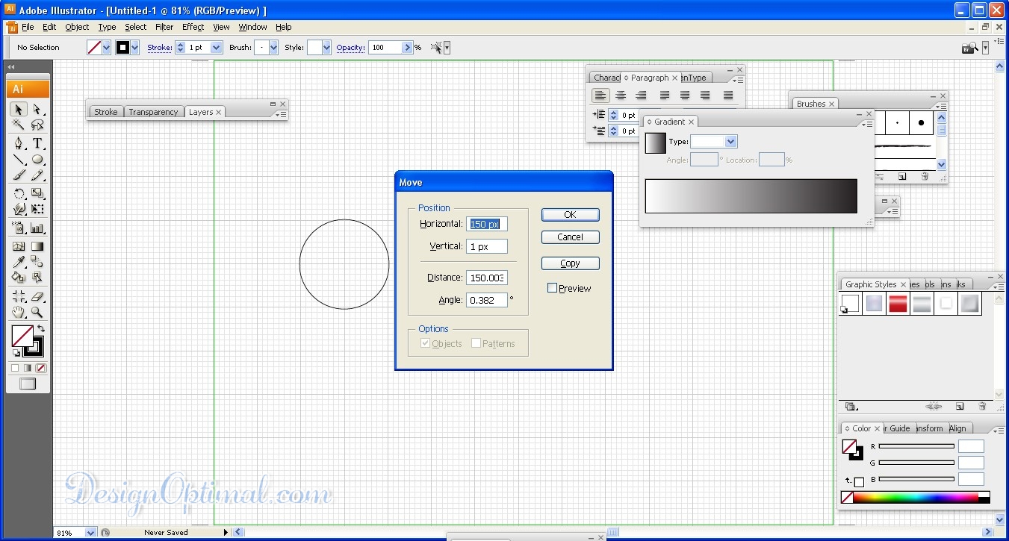Click swap fill and stroke arrows

coord(41,328)
